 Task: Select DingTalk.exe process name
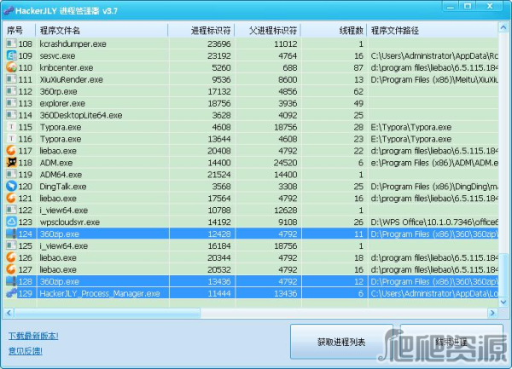pos(63,187)
